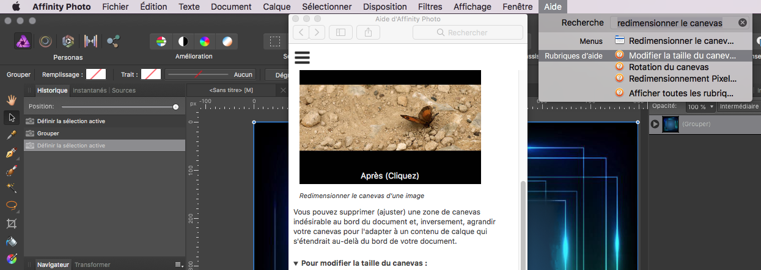
Task: Select the Freehand Selection lasso tool
Action: point(11,205)
